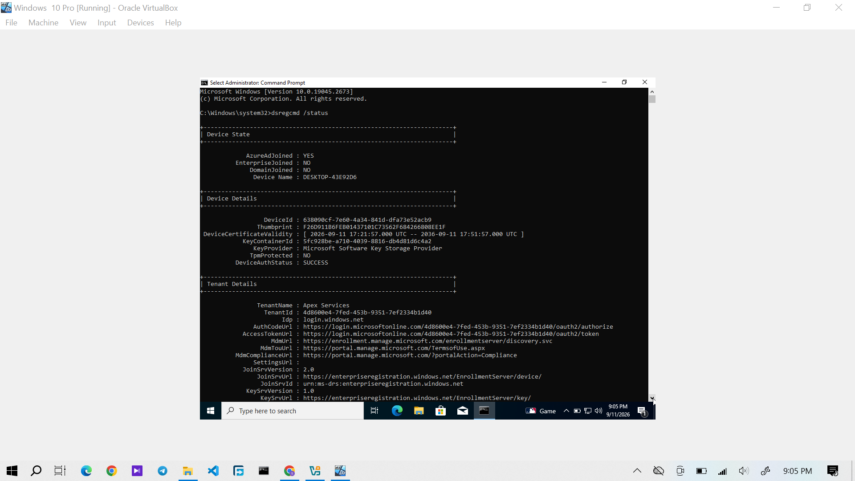Launch Microsoft Edge in the guest taskbar
Screen dimensions: 855x481
pyautogui.click(x=397, y=411)
